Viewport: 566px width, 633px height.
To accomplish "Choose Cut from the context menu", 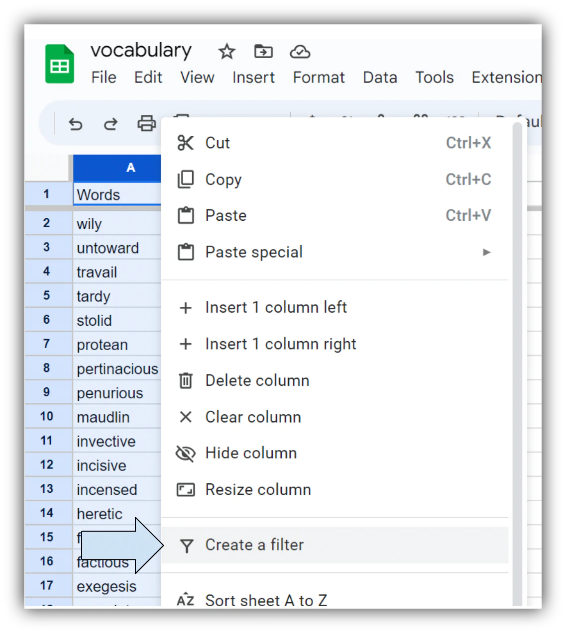I will click(335, 143).
